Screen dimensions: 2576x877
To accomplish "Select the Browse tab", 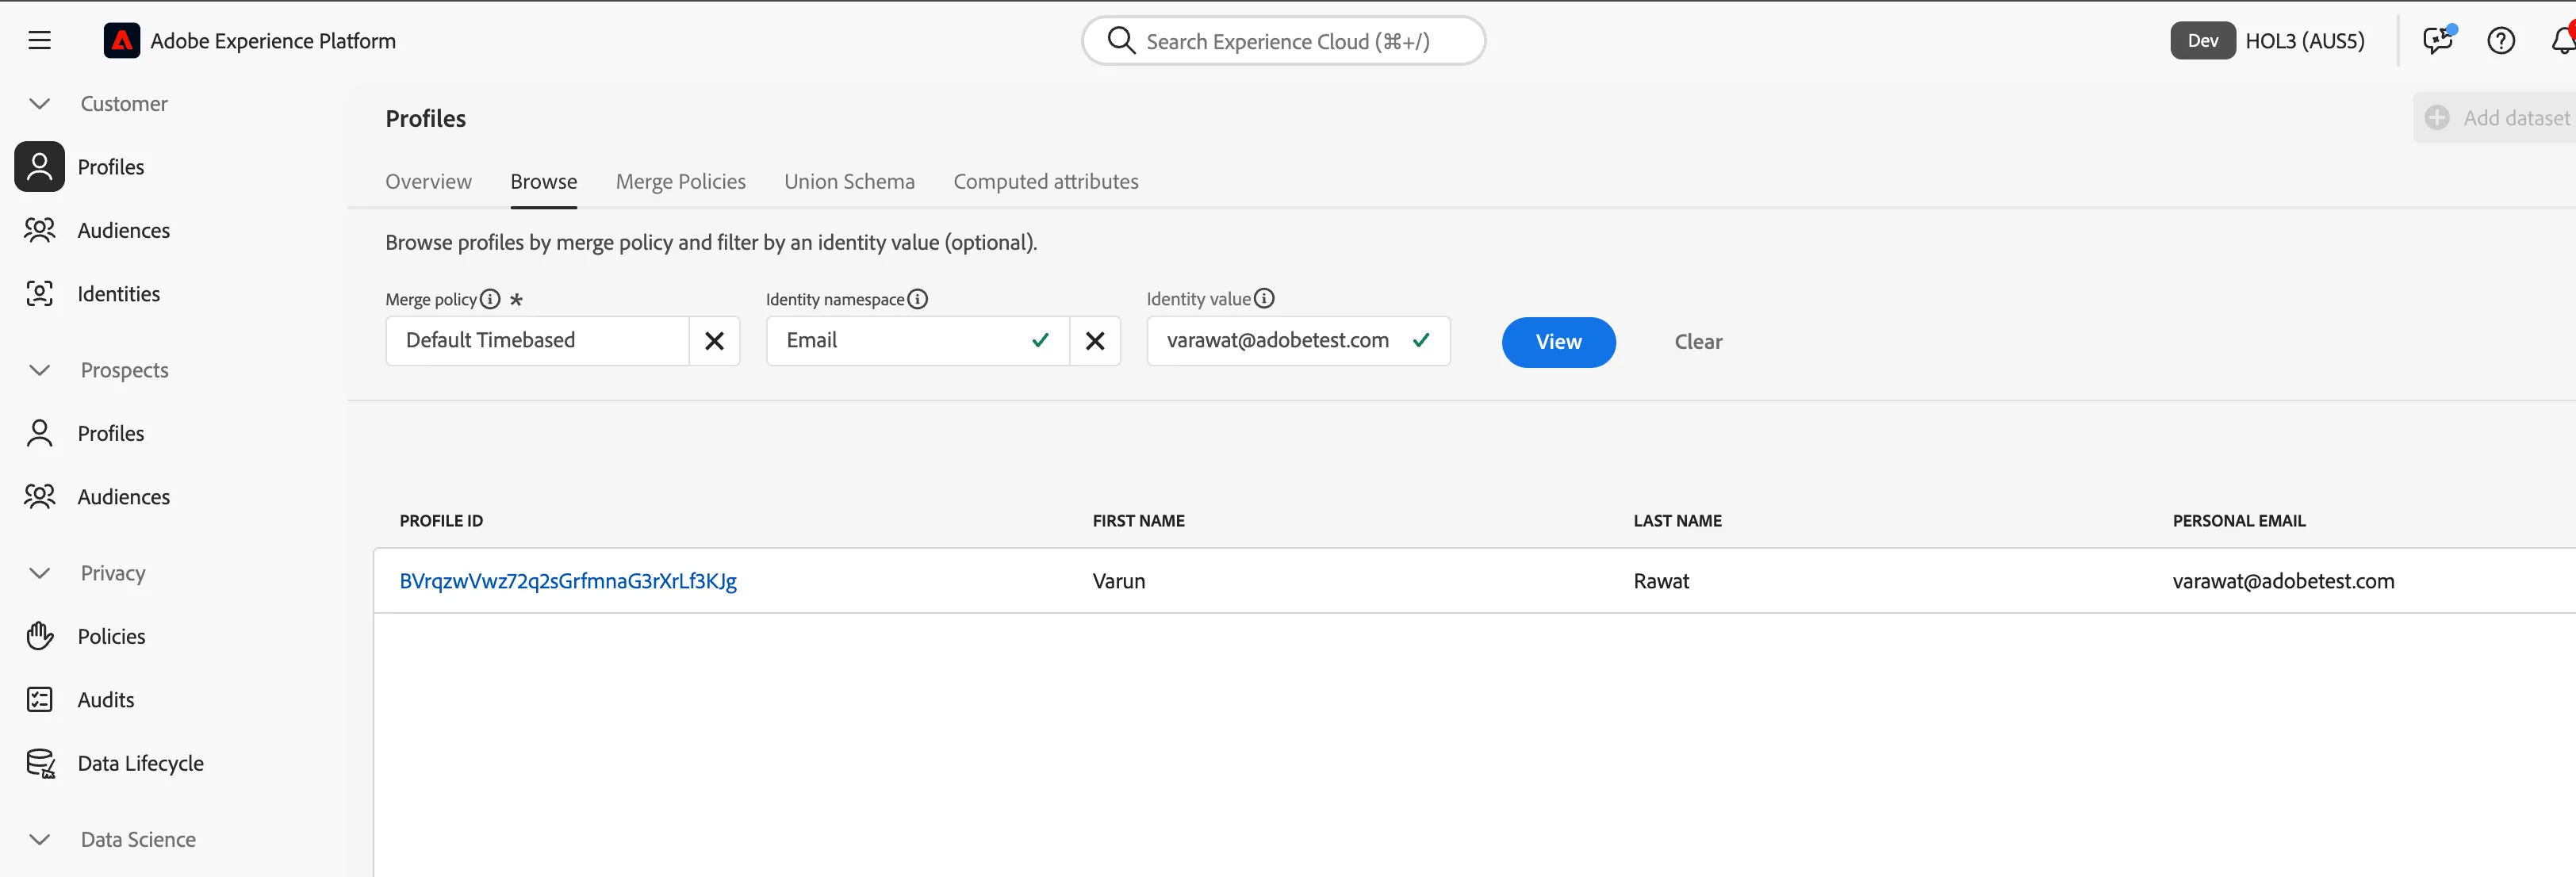I will tap(543, 182).
